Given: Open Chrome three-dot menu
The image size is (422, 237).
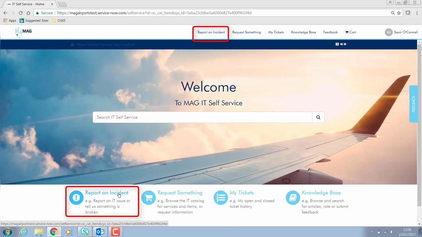Looking at the screenshot, I should tap(417, 13).
